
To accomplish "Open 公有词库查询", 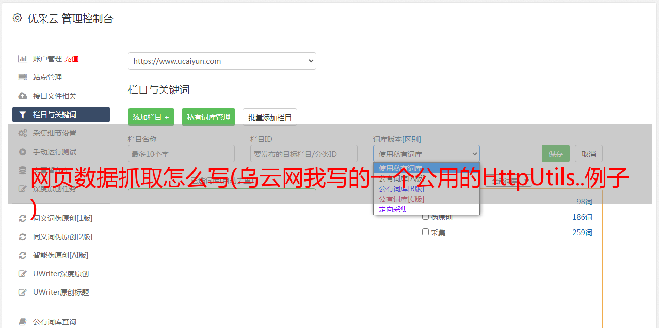I will click(55, 322).
